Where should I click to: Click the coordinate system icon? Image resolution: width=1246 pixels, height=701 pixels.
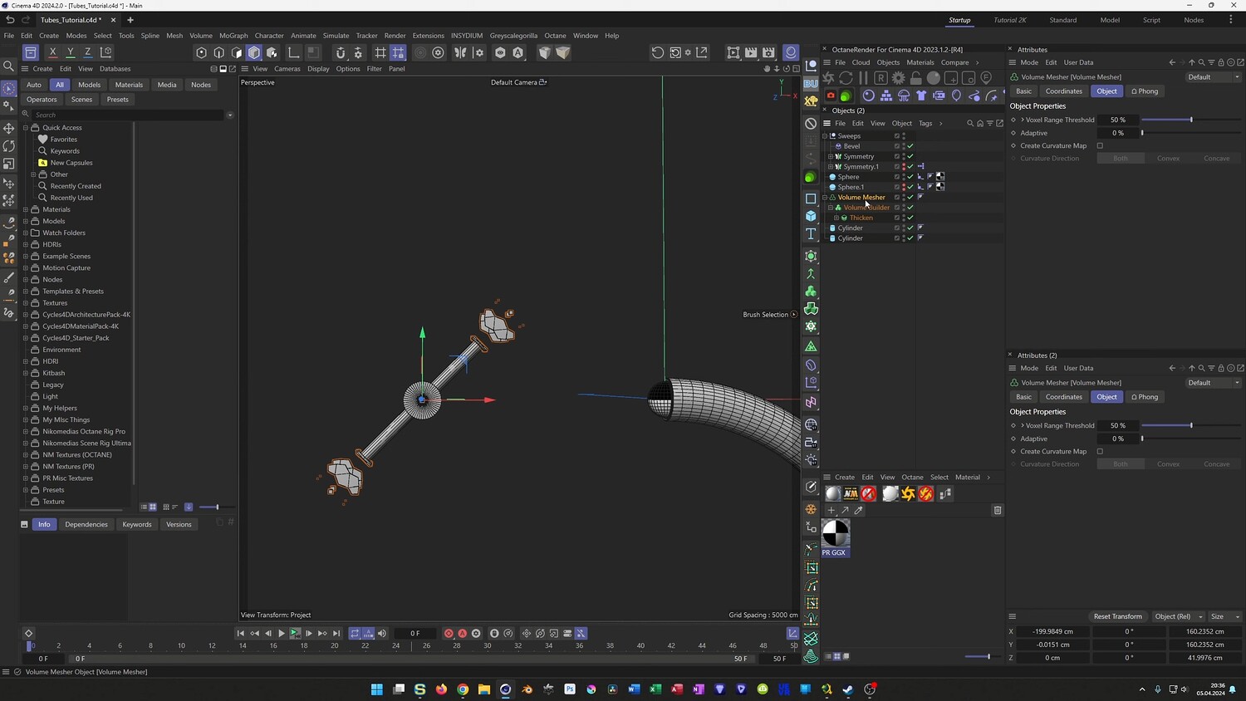click(x=106, y=52)
